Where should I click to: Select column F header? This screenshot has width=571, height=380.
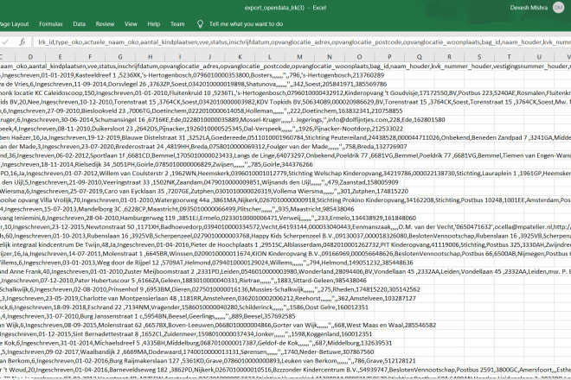click(x=90, y=57)
